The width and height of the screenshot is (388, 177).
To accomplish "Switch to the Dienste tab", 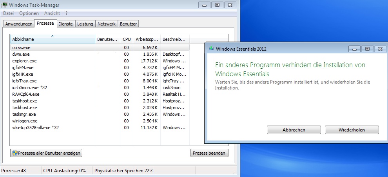I will [65, 24].
